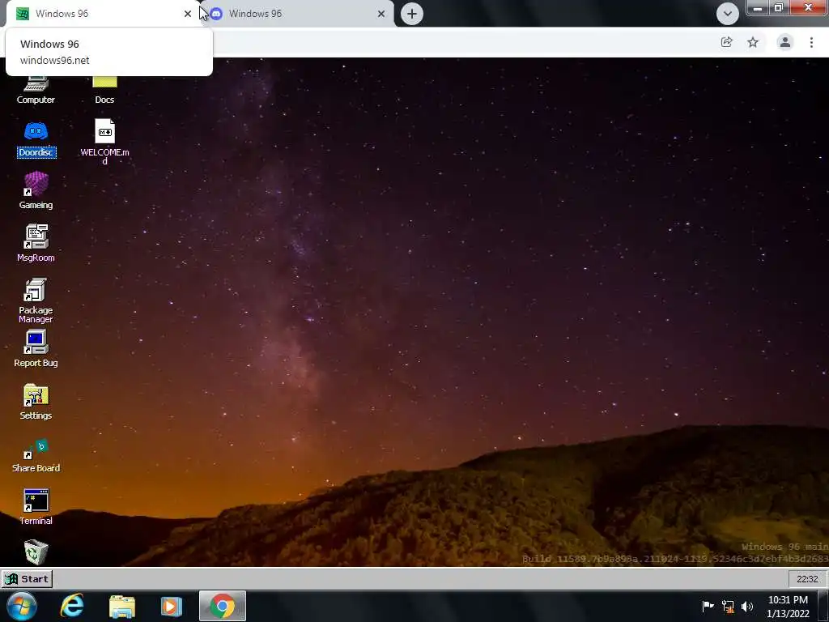Viewport: 829px width, 622px height.
Task: Open the Terminal shortcut
Action: 36,507
